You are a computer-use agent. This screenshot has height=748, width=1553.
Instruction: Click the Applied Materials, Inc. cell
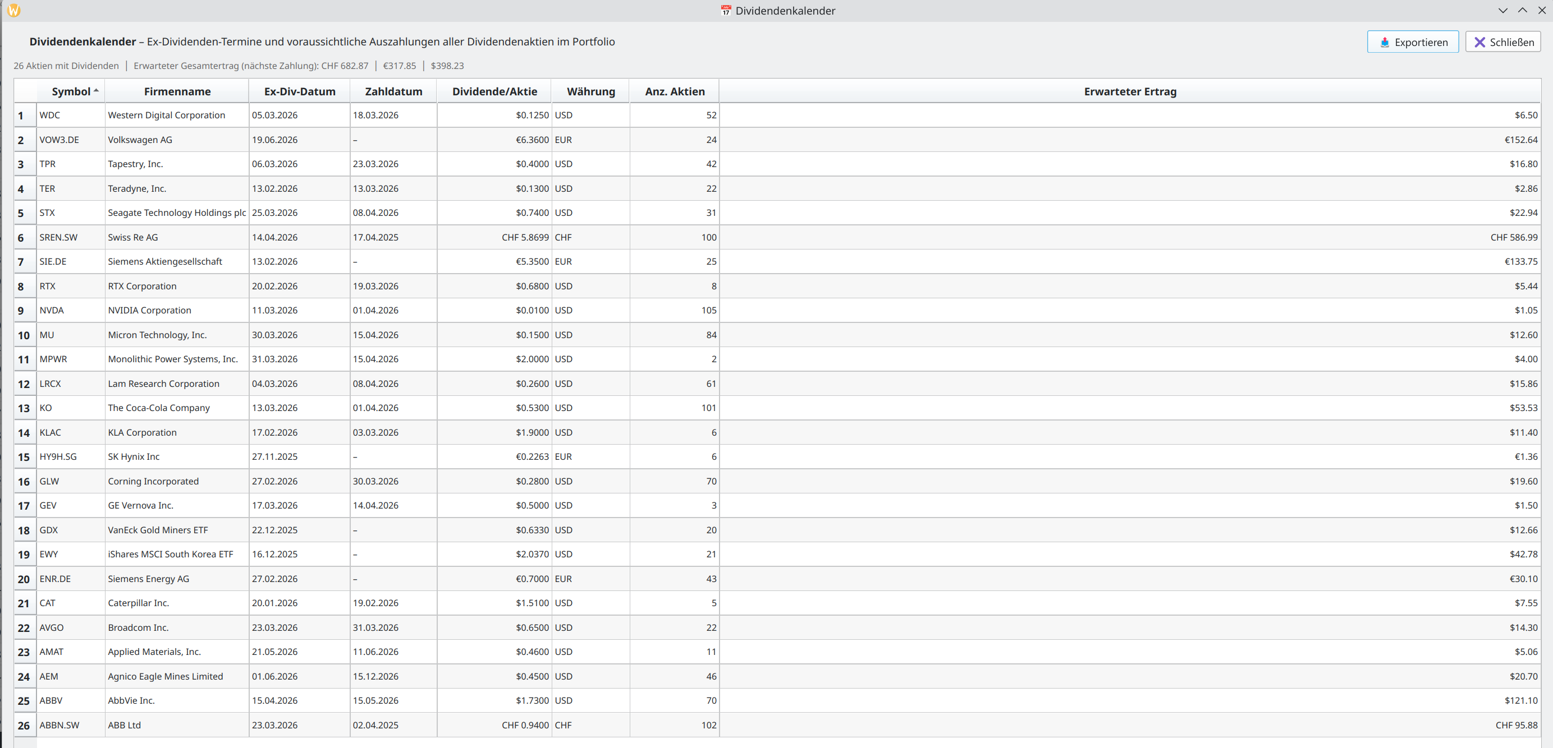click(177, 652)
